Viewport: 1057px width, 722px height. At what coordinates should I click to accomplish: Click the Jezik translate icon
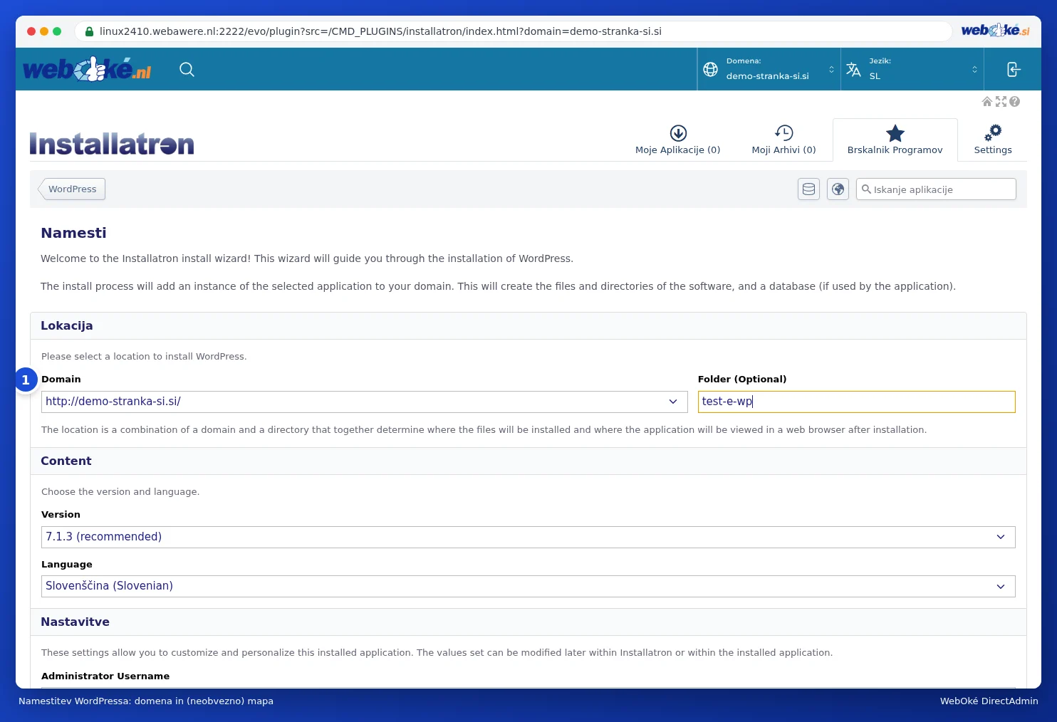click(853, 69)
